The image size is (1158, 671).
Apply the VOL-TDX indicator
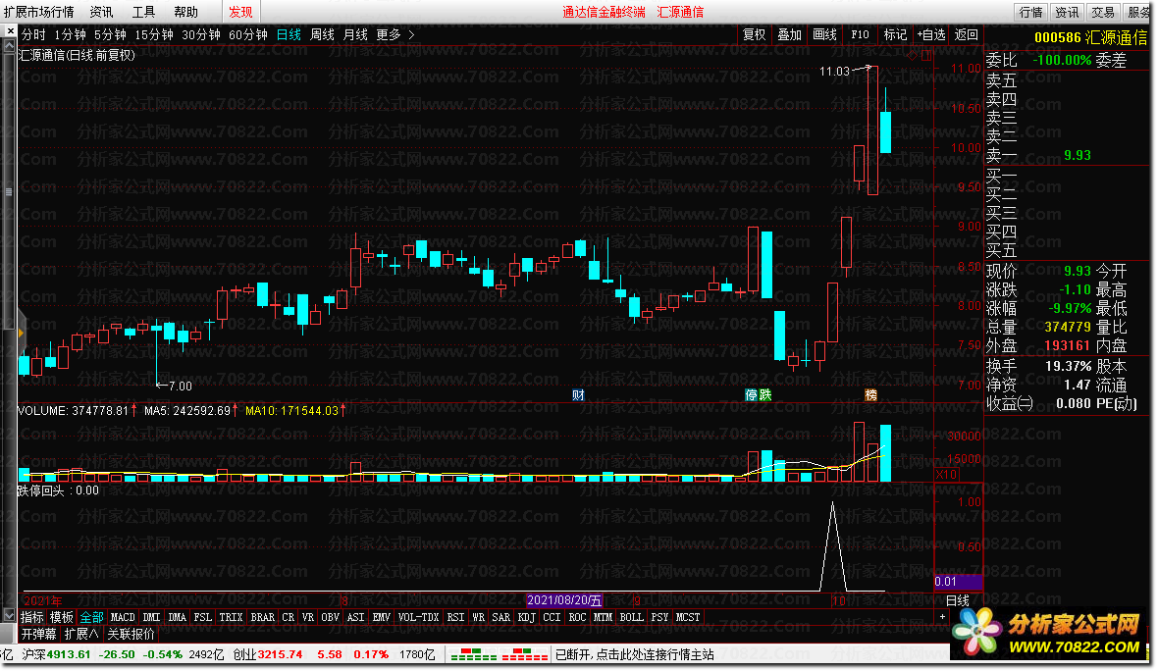(x=419, y=617)
